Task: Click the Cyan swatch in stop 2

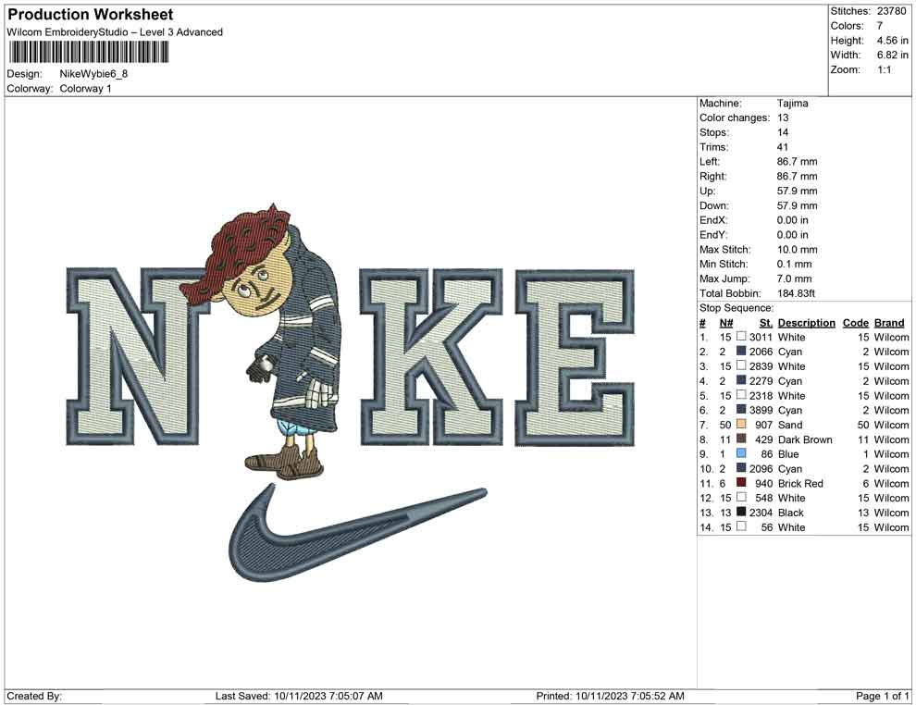Action: tap(741, 352)
